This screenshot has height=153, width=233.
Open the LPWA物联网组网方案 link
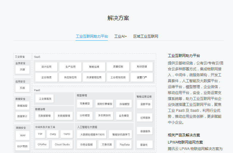[185, 142]
